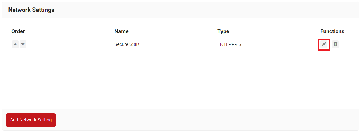The image size is (361, 132).
Task: Delete the Secure SSID network setting
Action: (x=335, y=44)
